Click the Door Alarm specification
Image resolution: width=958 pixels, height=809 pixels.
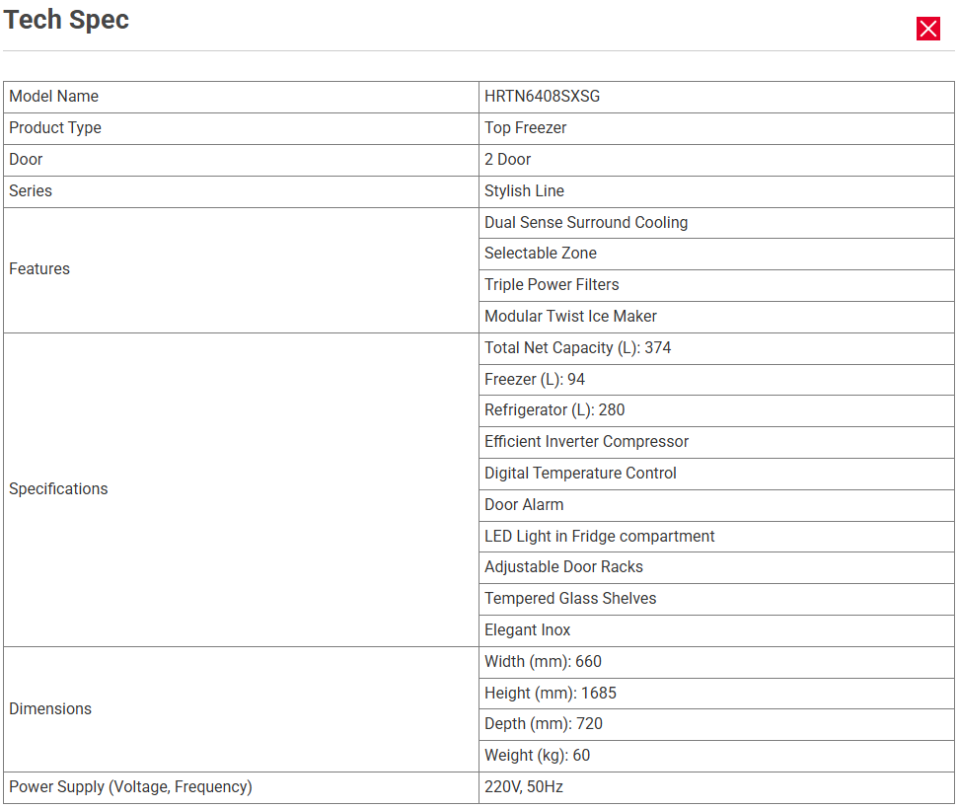tap(524, 505)
